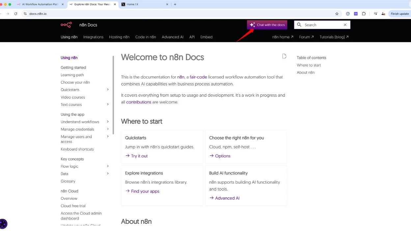
Task: Open the Code in n8n nav tab
Action: (x=146, y=37)
